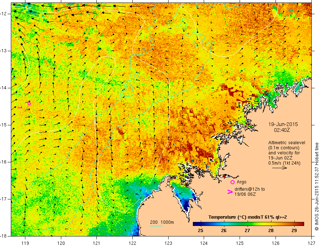Click the '124' longitude axis label
The width and height of the screenshot is (319, 247).
204,243
